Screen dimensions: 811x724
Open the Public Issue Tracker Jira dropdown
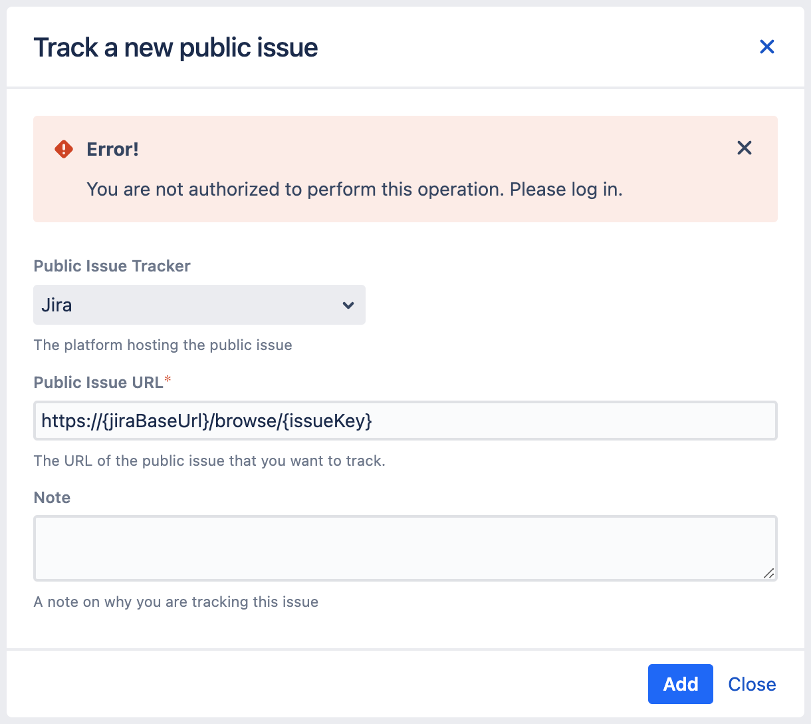click(199, 305)
